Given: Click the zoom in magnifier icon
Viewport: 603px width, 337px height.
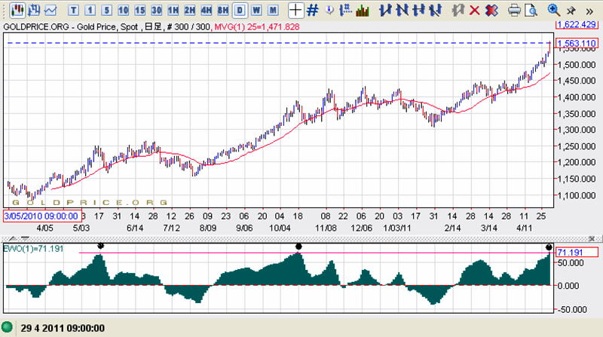Looking at the screenshot, I should [x=554, y=10].
